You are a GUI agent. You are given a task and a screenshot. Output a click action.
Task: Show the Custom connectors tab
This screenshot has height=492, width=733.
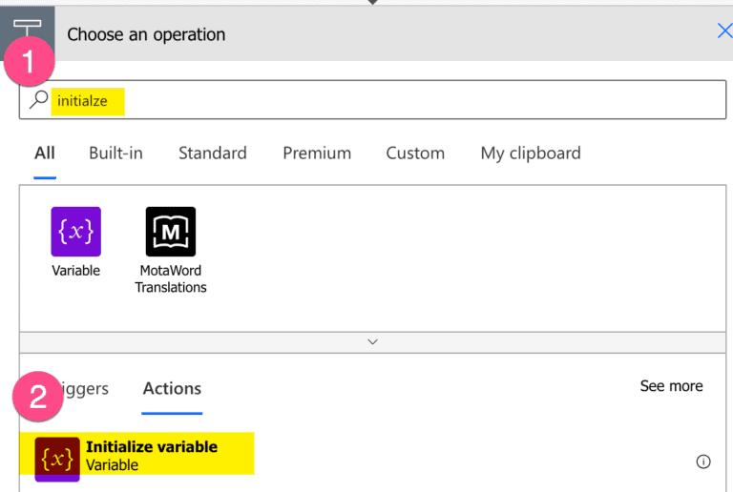pyautogui.click(x=415, y=153)
